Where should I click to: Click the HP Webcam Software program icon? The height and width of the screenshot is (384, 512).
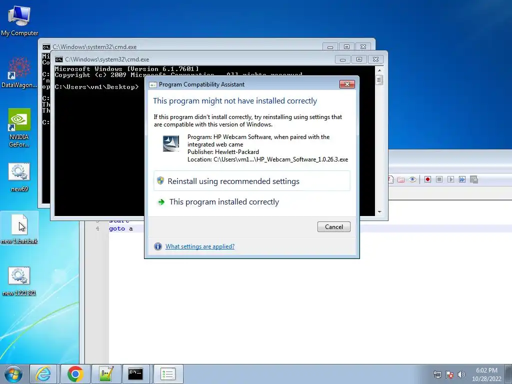click(171, 143)
